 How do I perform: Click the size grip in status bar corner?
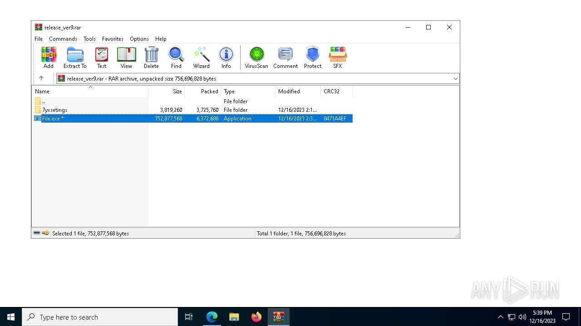point(456,235)
